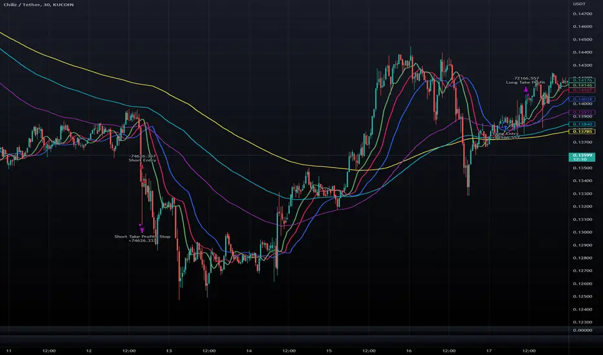The width and height of the screenshot is (603, 355).
Task: Click the 0.12300 price axis label
Action: coord(582,322)
